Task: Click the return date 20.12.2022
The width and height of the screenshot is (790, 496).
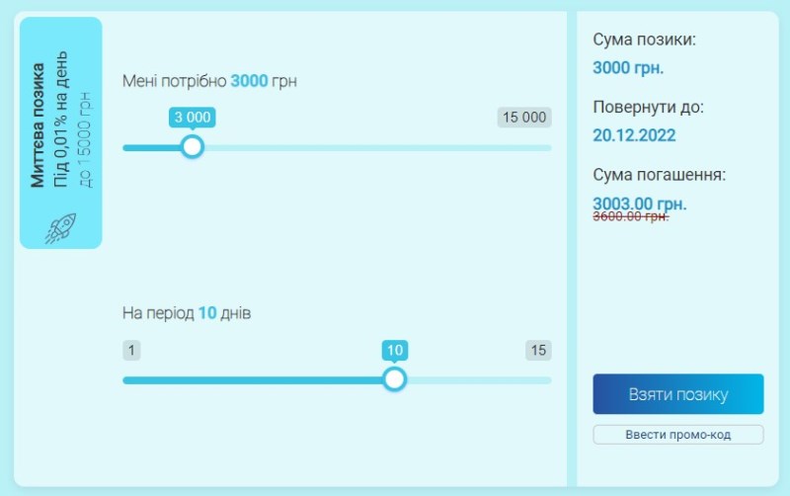Action: (634, 135)
